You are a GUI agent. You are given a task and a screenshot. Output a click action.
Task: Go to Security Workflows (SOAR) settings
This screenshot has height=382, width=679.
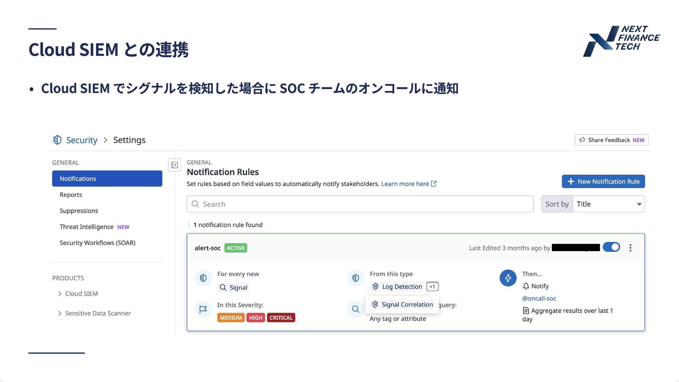[x=97, y=243]
